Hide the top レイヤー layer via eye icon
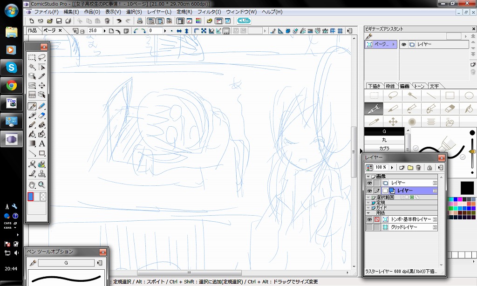Image resolution: width=477 pixels, height=286 pixels. pyautogui.click(x=369, y=183)
